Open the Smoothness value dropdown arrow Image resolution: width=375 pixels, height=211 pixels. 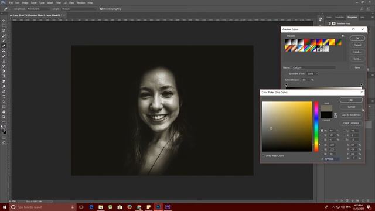pyautogui.click(x=308, y=80)
